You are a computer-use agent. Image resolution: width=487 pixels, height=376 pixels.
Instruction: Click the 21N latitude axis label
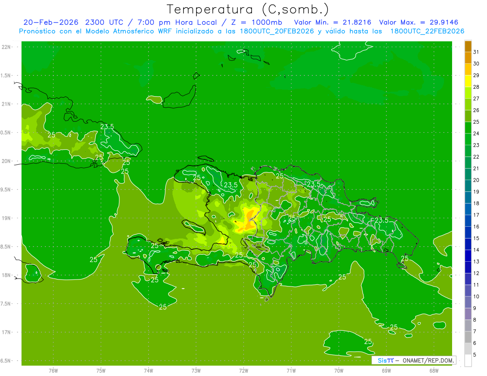(6, 104)
